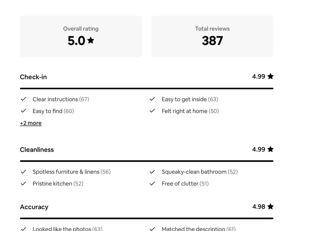Open the Total reviews 387 card
The width and height of the screenshot is (316, 231).
212,36
